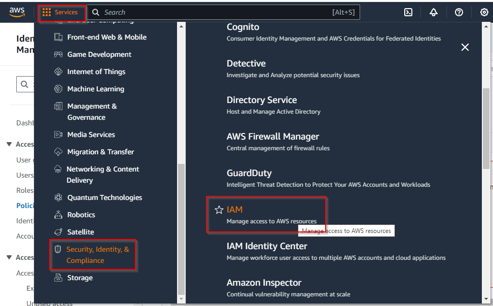Open the help question mark menu
The width and height of the screenshot is (493, 306).
click(459, 12)
